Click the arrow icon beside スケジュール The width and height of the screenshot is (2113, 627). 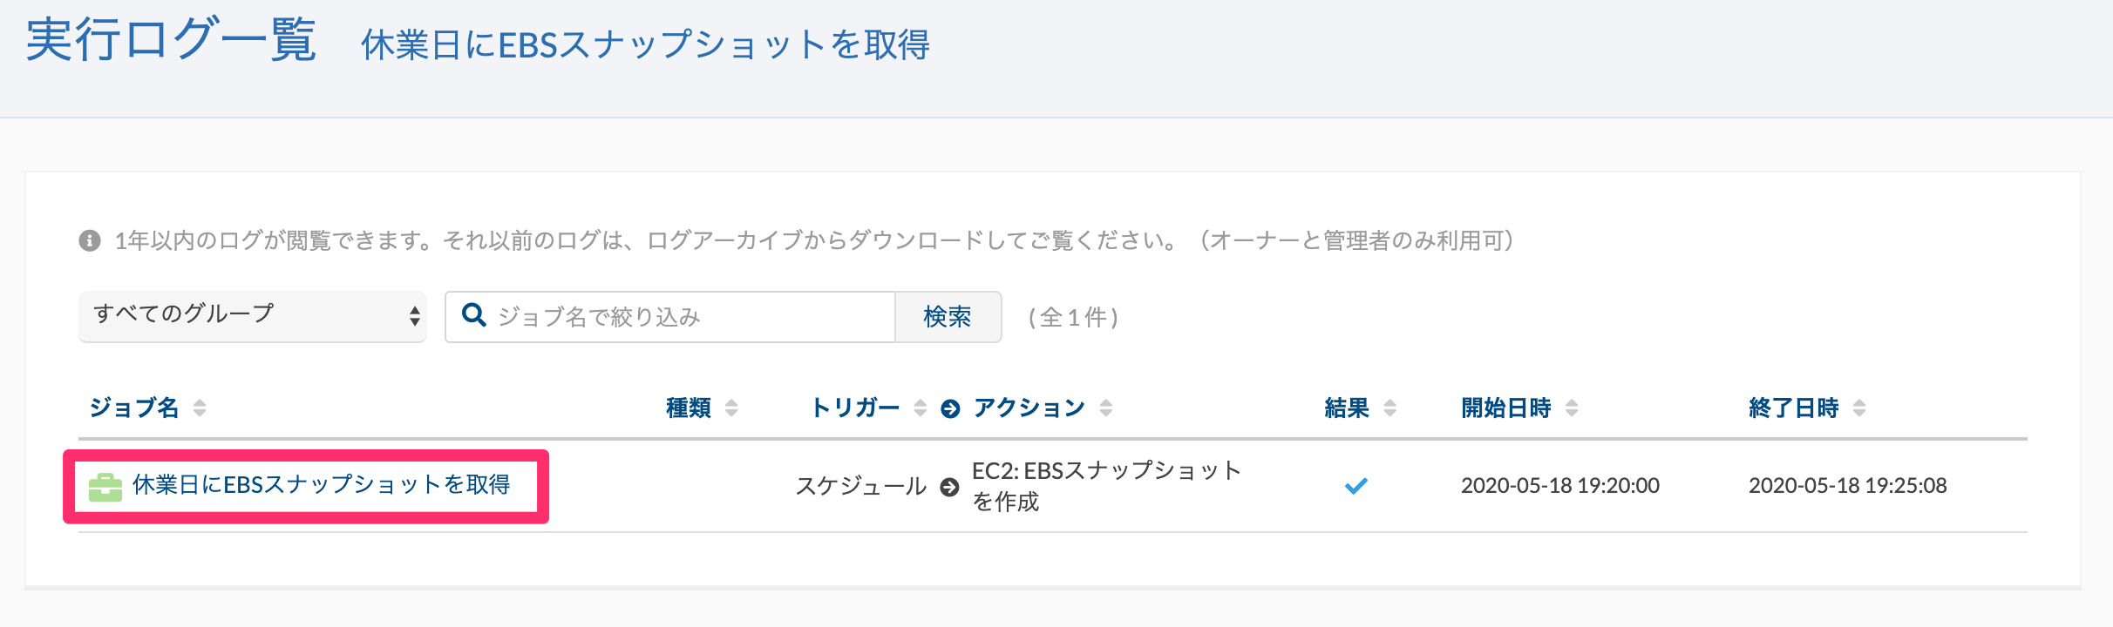[950, 487]
